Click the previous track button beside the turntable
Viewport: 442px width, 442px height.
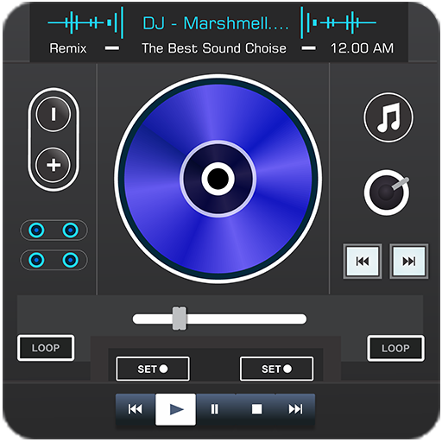pos(363,262)
